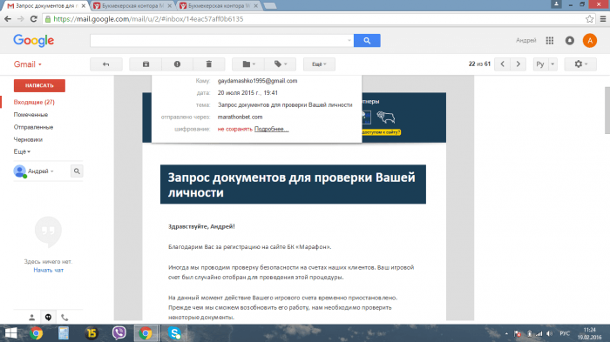Image resolution: width=610 pixels, height=342 pixels.
Task: Switch to the phone calls tab
Action: click(64, 318)
